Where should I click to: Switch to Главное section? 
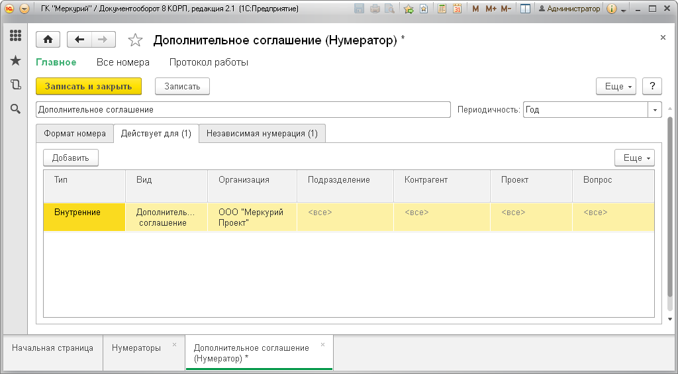pyautogui.click(x=56, y=62)
